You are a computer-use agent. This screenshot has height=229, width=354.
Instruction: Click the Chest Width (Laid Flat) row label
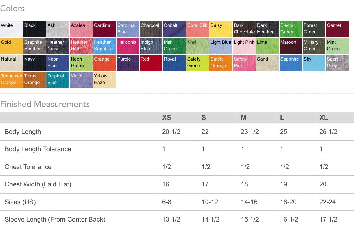click(x=38, y=184)
